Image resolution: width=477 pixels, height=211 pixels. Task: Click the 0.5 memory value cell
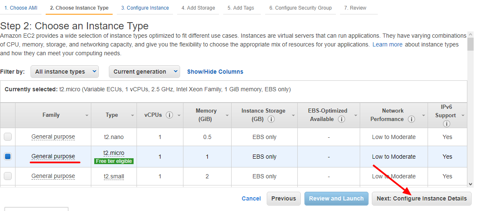tap(207, 137)
